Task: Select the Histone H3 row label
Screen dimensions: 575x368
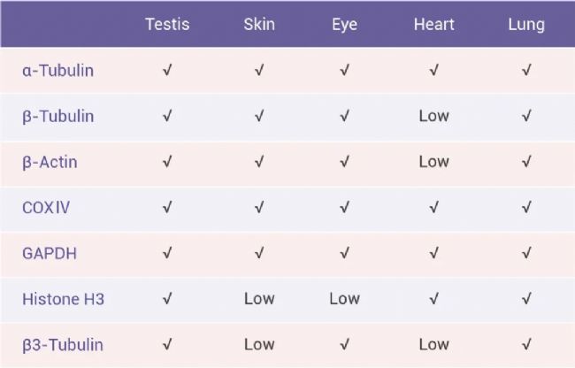Action: click(x=63, y=299)
